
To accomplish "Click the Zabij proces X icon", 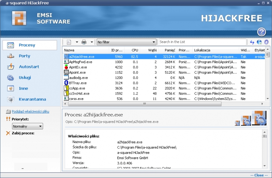I will point(8,133).
